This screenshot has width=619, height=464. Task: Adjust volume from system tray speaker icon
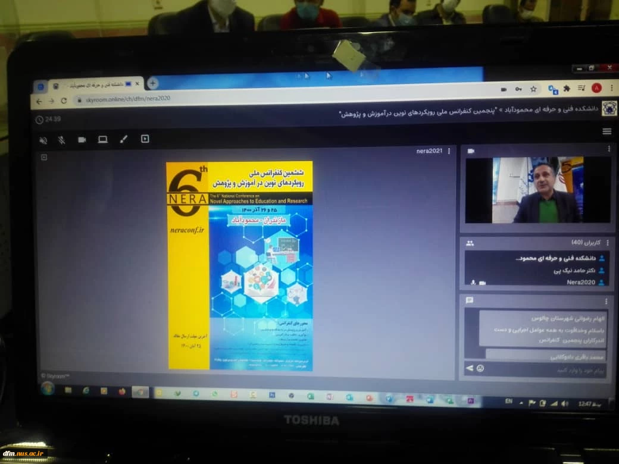(x=565, y=403)
